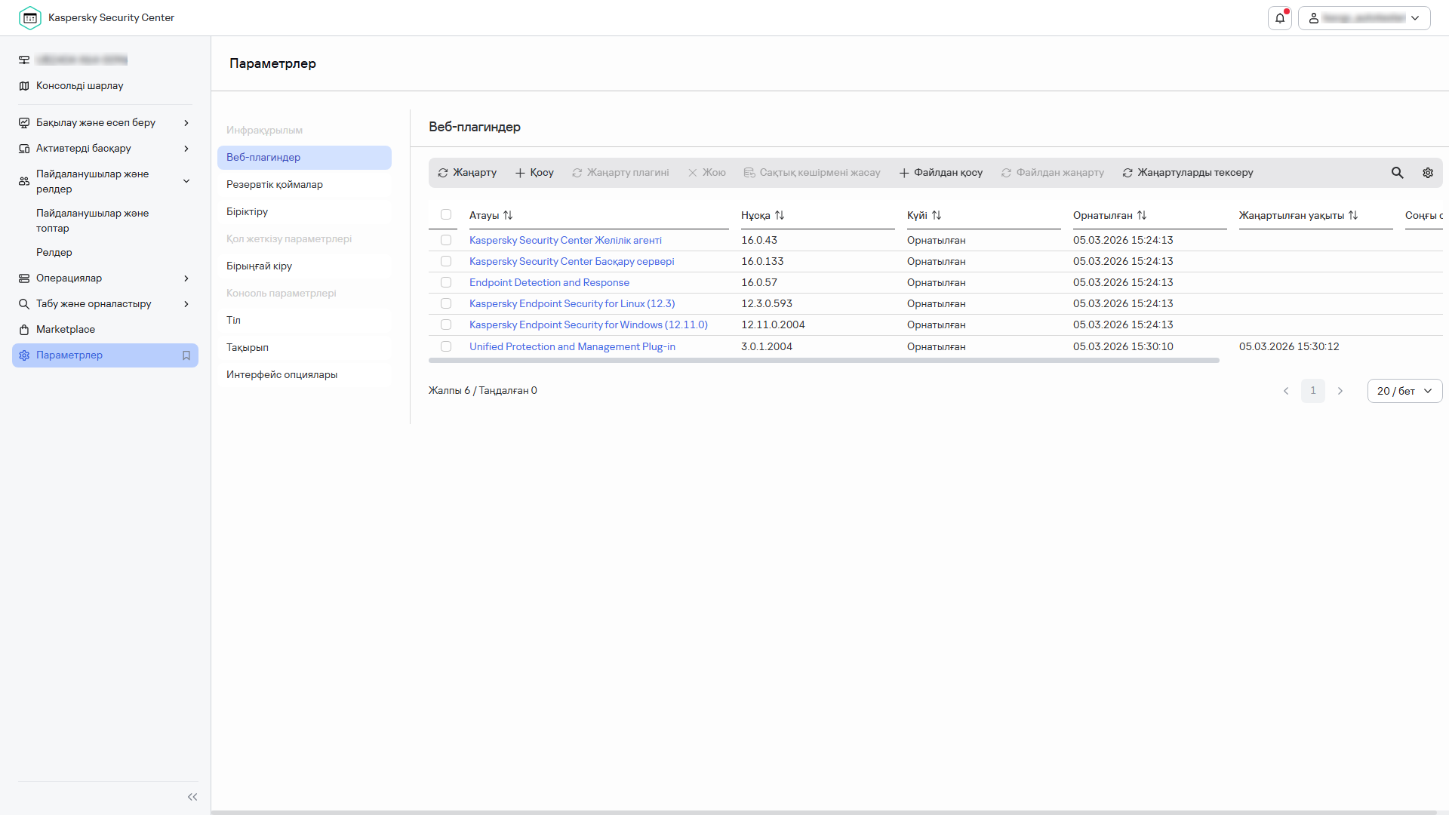Collapse the sidebar with double-chevron icon
The height and width of the screenshot is (815, 1449).
click(x=192, y=797)
